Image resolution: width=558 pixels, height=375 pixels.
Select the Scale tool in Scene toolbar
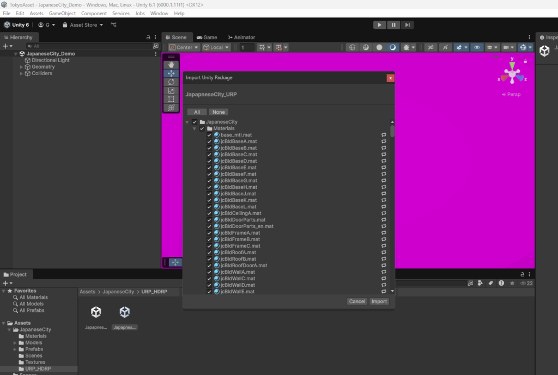pyautogui.click(x=171, y=91)
